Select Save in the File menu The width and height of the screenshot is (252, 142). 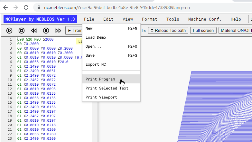click(111, 55)
